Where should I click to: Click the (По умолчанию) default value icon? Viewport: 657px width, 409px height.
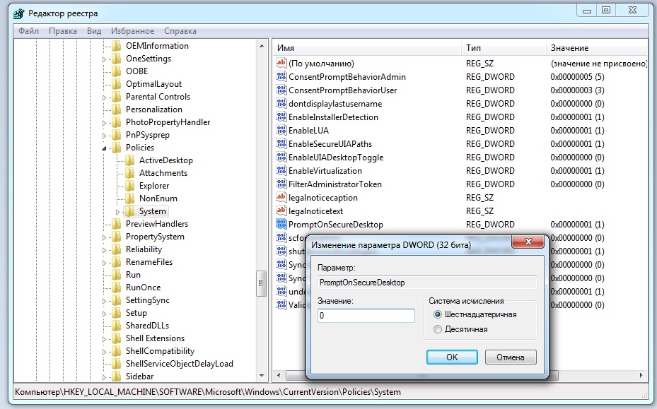[281, 64]
